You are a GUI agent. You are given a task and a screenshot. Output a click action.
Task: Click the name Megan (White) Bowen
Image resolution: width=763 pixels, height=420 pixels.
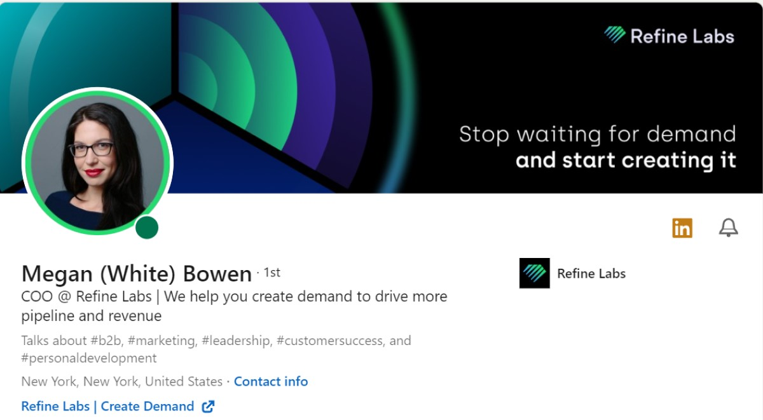click(137, 274)
